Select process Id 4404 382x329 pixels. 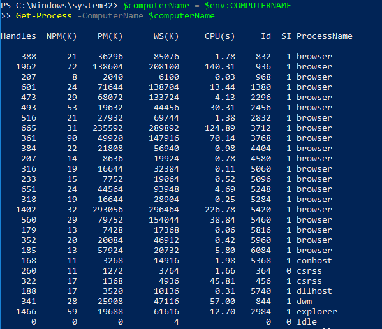(261, 149)
